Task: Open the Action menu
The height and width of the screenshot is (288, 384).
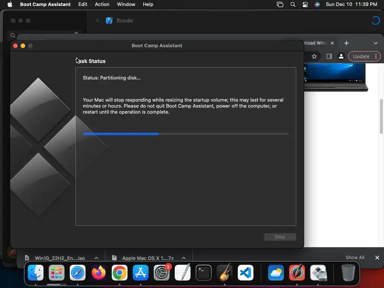Action: click(102, 4)
